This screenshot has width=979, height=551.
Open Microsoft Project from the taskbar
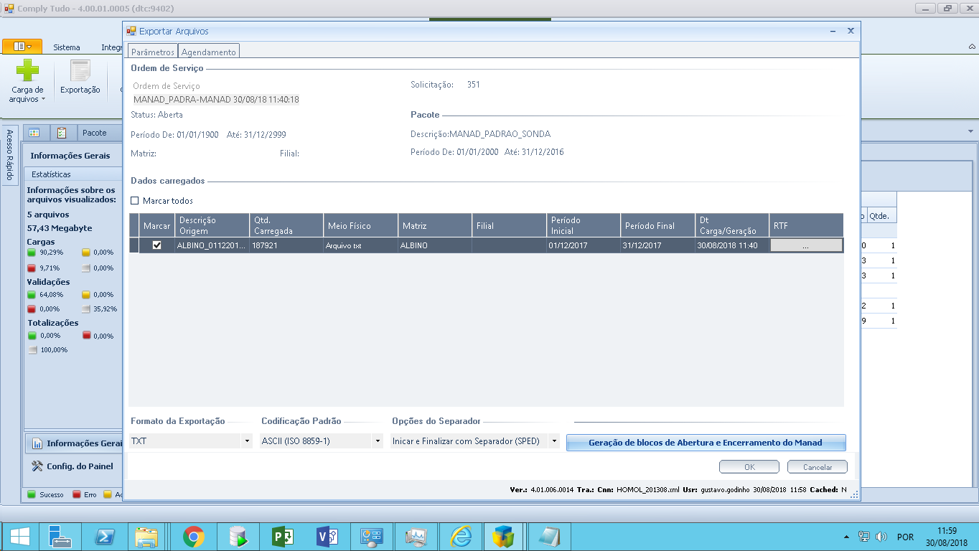coord(282,537)
